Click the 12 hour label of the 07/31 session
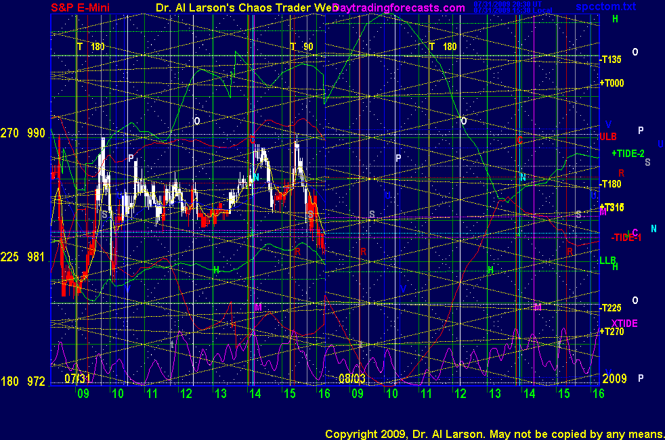The height and width of the screenshot is (440, 665). click(x=187, y=394)
